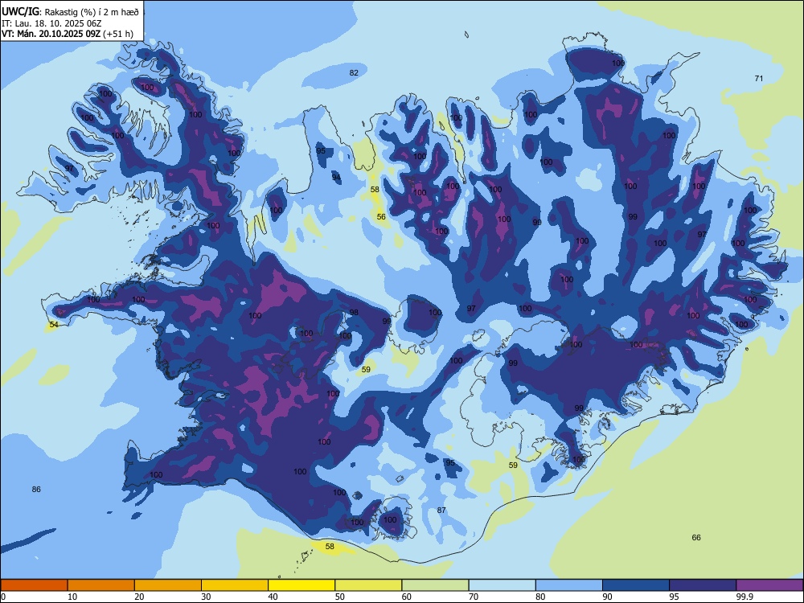Click the medium blue 80–90 legend swatch

pos(569,585)
